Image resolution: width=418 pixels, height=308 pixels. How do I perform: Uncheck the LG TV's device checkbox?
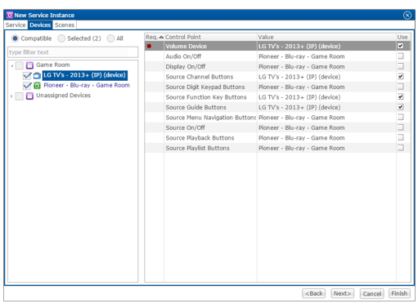point(27,75)
